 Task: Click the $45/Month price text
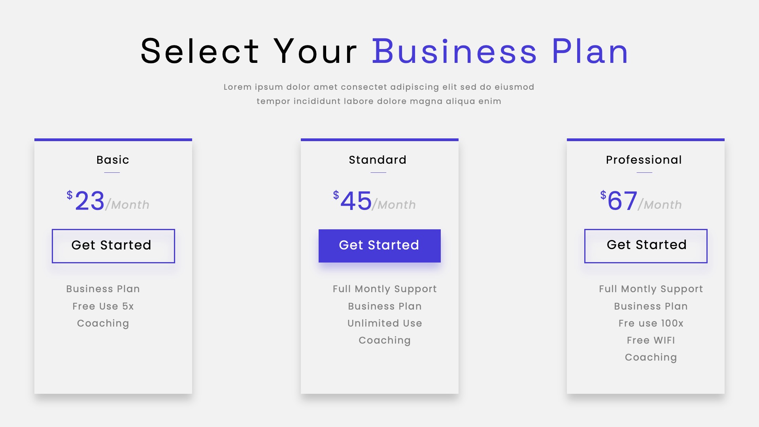click(374, 202)
